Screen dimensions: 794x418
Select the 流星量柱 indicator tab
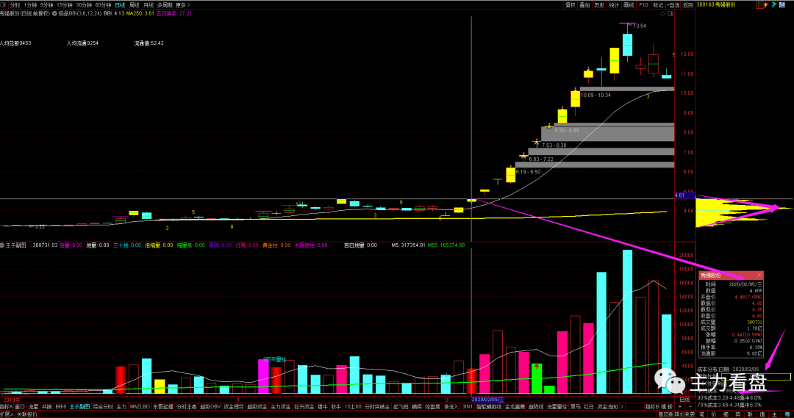(x=557, y=407)
